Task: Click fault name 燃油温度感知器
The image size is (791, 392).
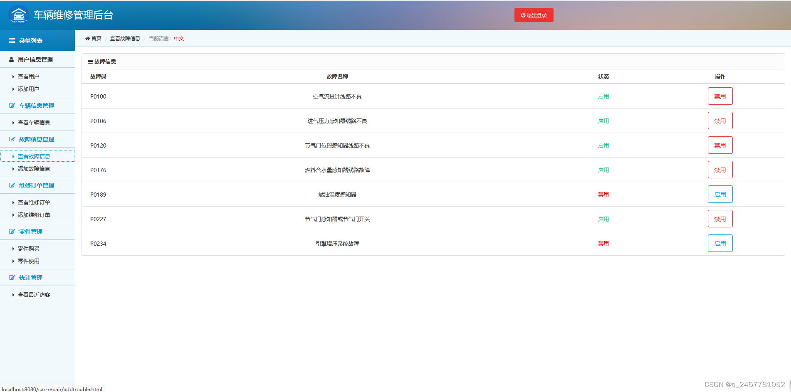Action: click(x=337, y=195)
